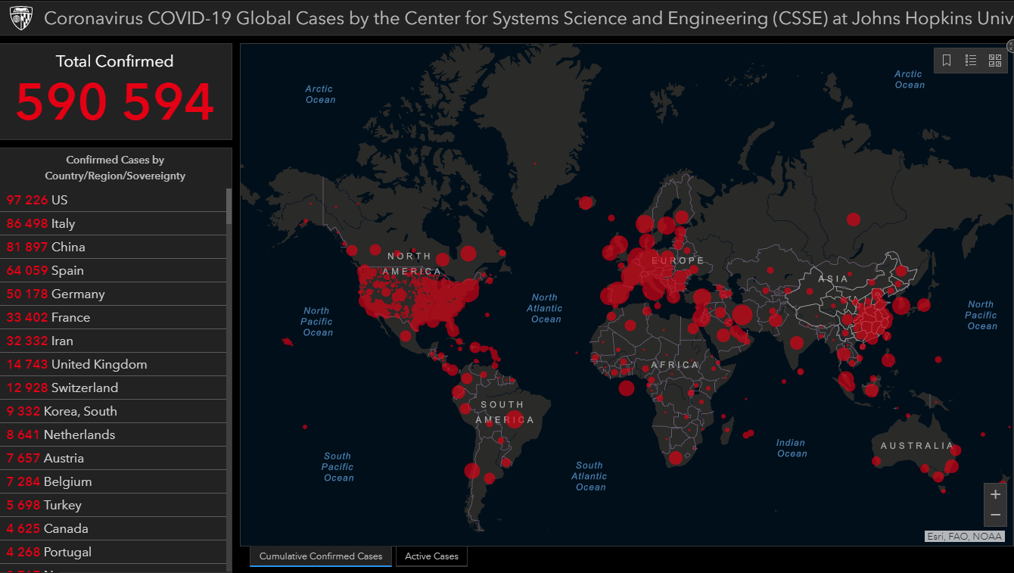
Task: Zoom in with the plus button
Action: 995,494
